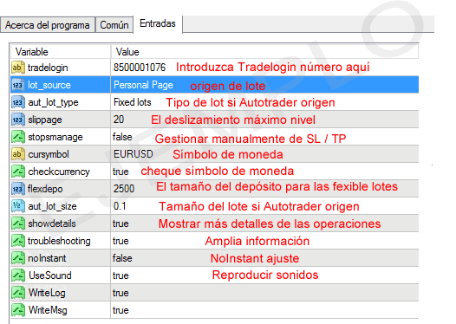Click the boolean icon beside noInstant
456x324 pixels.
[18, 258]
